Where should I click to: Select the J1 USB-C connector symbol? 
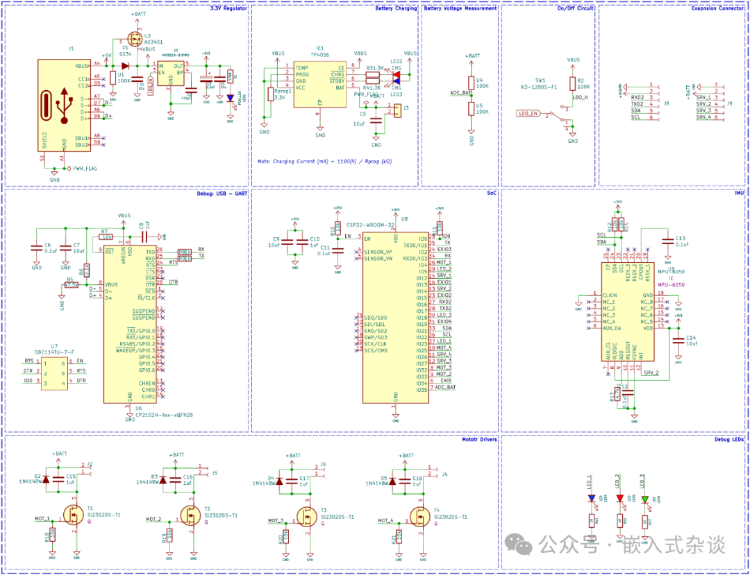64,106
